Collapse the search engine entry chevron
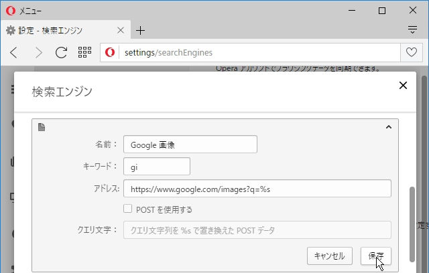The width and height of the screenshot is (429, 273). (389, 127)
